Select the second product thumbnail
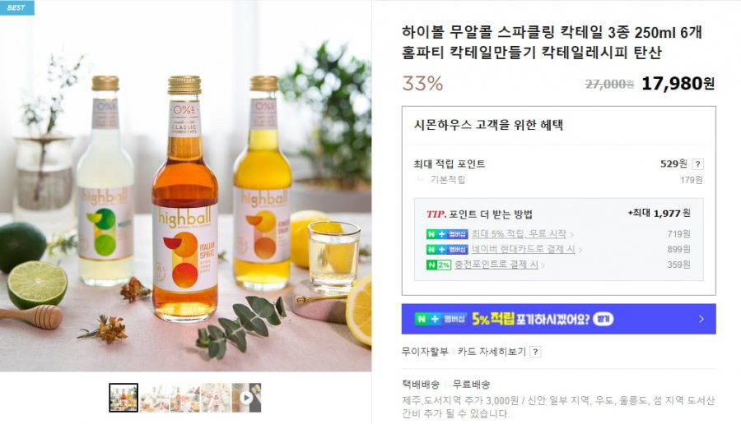The height and width of the screenshot is (424, 741). coord(154,398)
